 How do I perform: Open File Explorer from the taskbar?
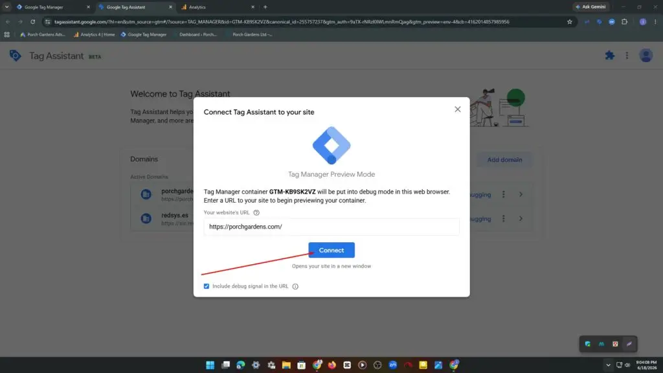(286, 365)
